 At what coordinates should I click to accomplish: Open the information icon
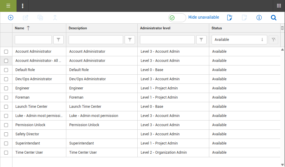click(259, 18)
